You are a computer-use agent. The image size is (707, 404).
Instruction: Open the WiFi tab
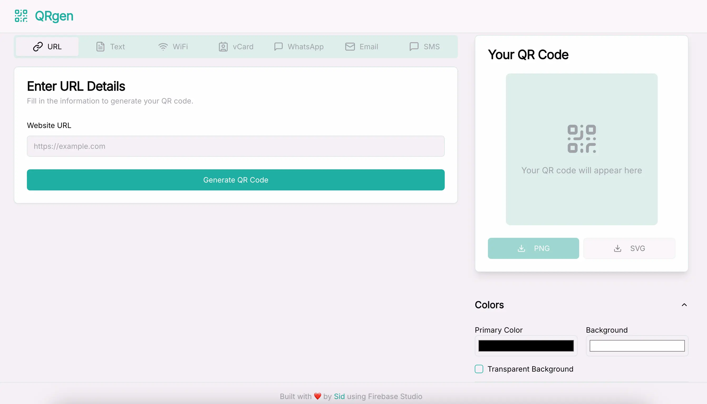coord(173,47)
